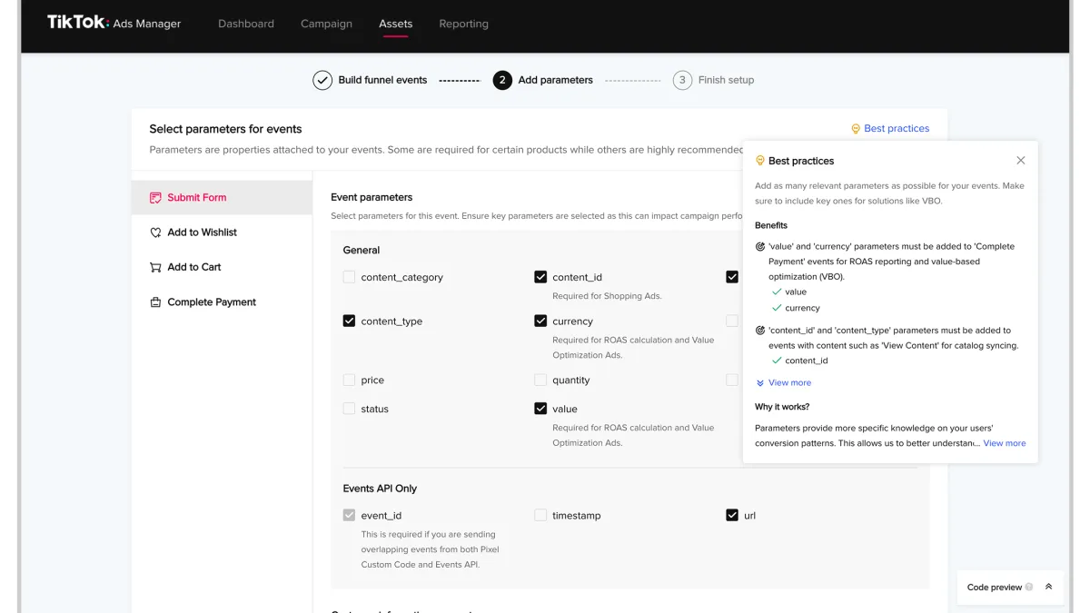This screenshot has height=613, width=1090.
Task: Enable the price checkbox
Action: point(349,380)
